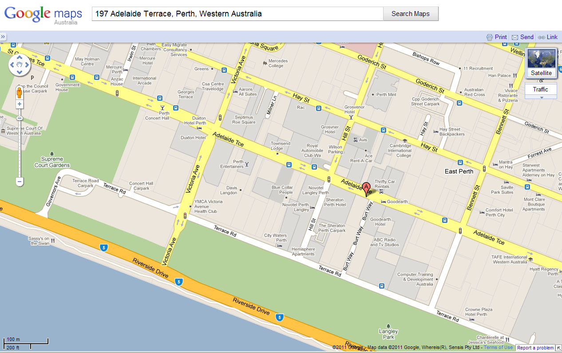Viewport: 562px width, 353px height.
Task: Click traffic light at Victoria Ave and Terrace Rd
Action: 185,216
